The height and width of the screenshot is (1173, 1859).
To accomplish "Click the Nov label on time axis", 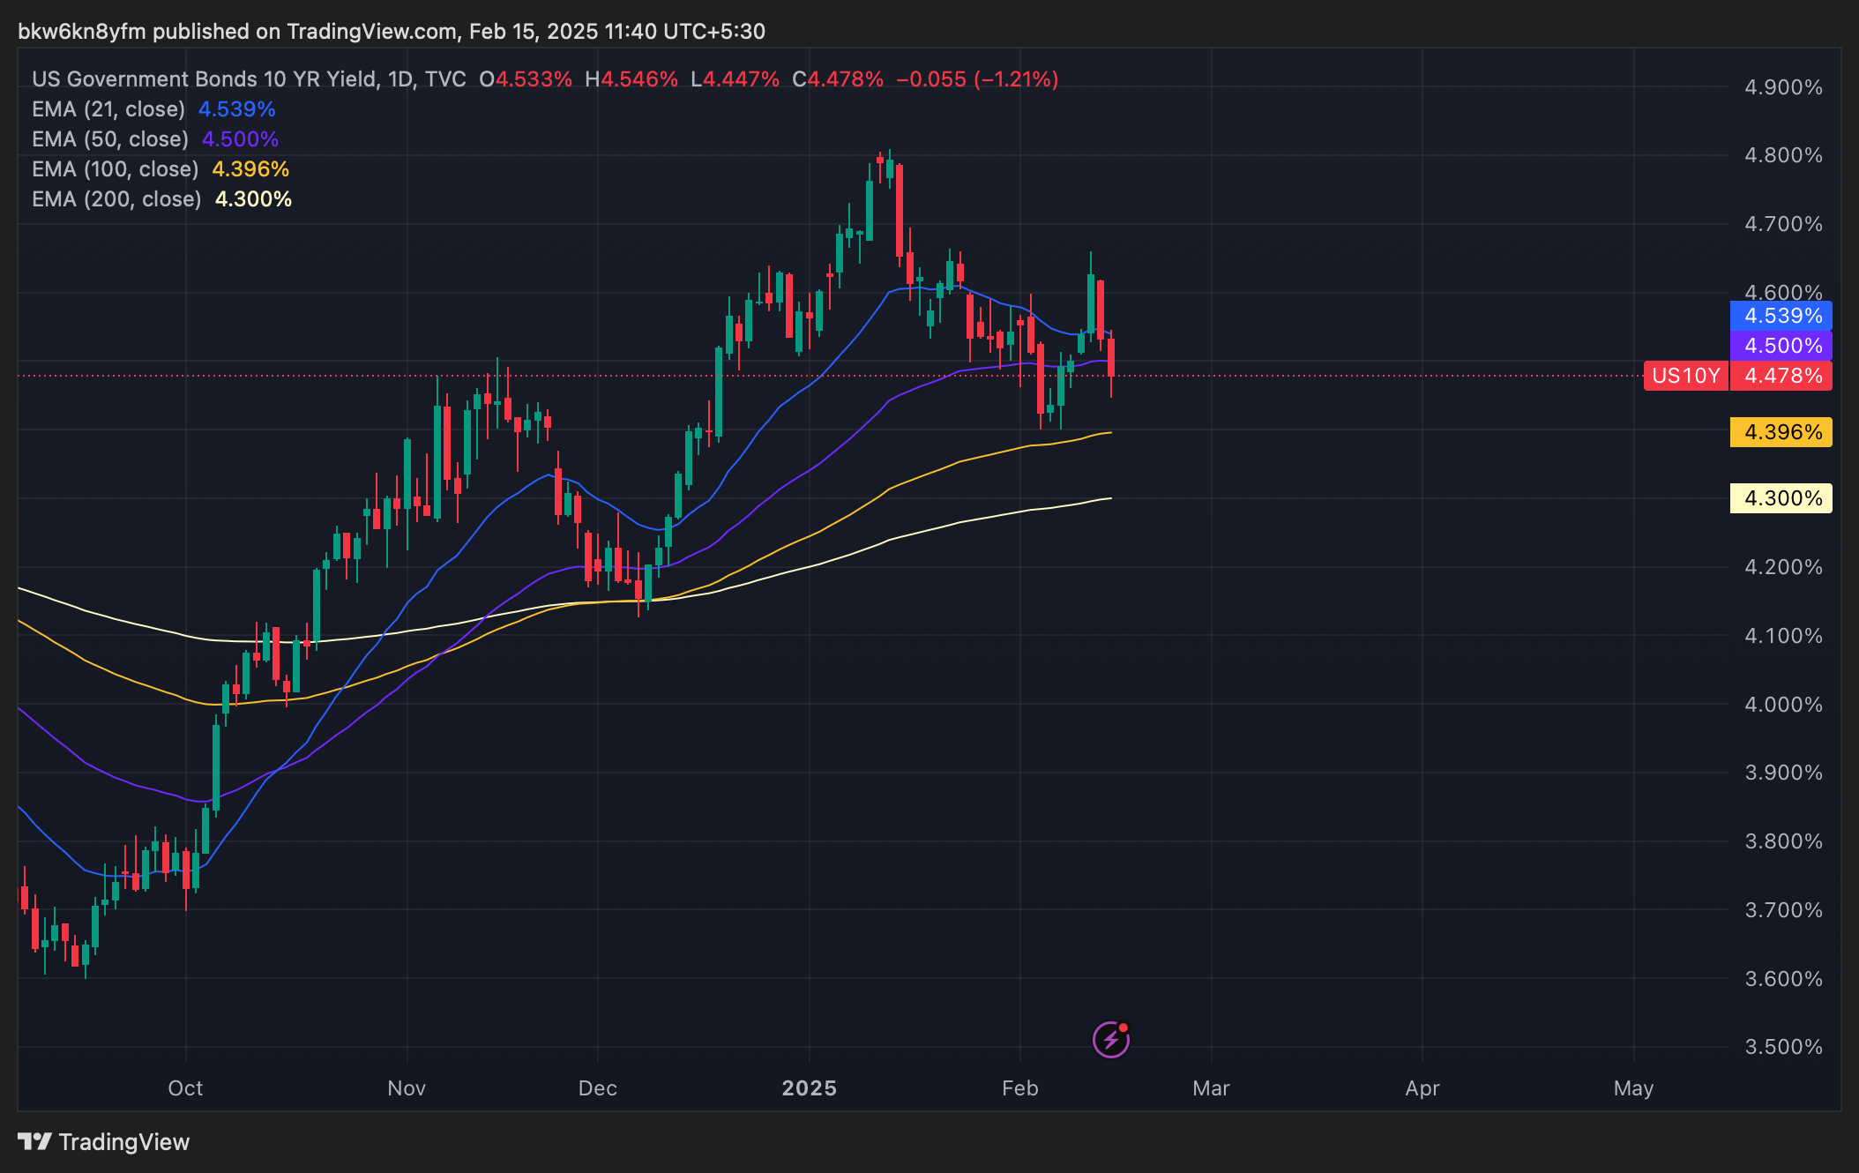I will click(x=407, y=1088).
